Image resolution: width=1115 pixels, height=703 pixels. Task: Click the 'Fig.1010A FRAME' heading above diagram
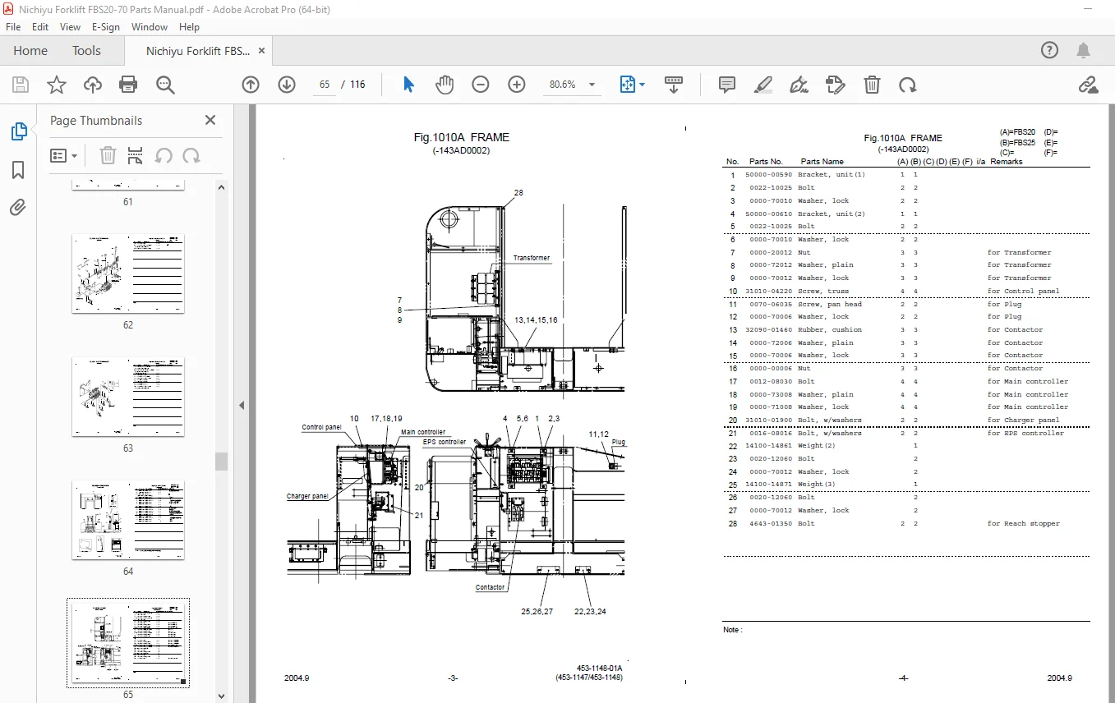coord(461,137)
